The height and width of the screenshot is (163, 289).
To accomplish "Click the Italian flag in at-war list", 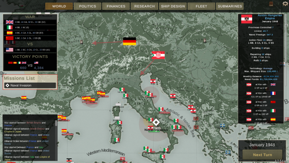I will coord(273,110).
